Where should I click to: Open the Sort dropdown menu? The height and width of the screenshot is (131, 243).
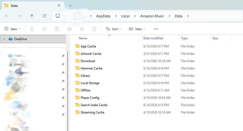point(113,29)
